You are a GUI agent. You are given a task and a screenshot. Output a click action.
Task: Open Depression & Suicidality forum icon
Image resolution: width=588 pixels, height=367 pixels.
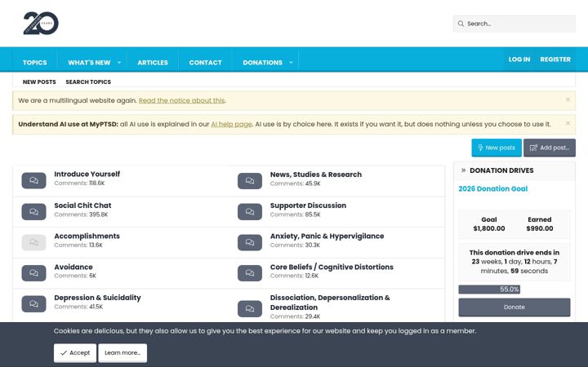pyautogui.click(x=33, y=303)
